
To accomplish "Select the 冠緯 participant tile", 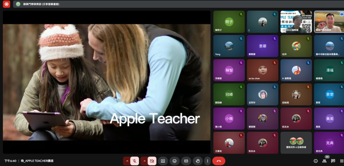I will tap(229, 95).
